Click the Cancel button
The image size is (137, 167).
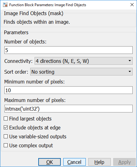[74, 162]
